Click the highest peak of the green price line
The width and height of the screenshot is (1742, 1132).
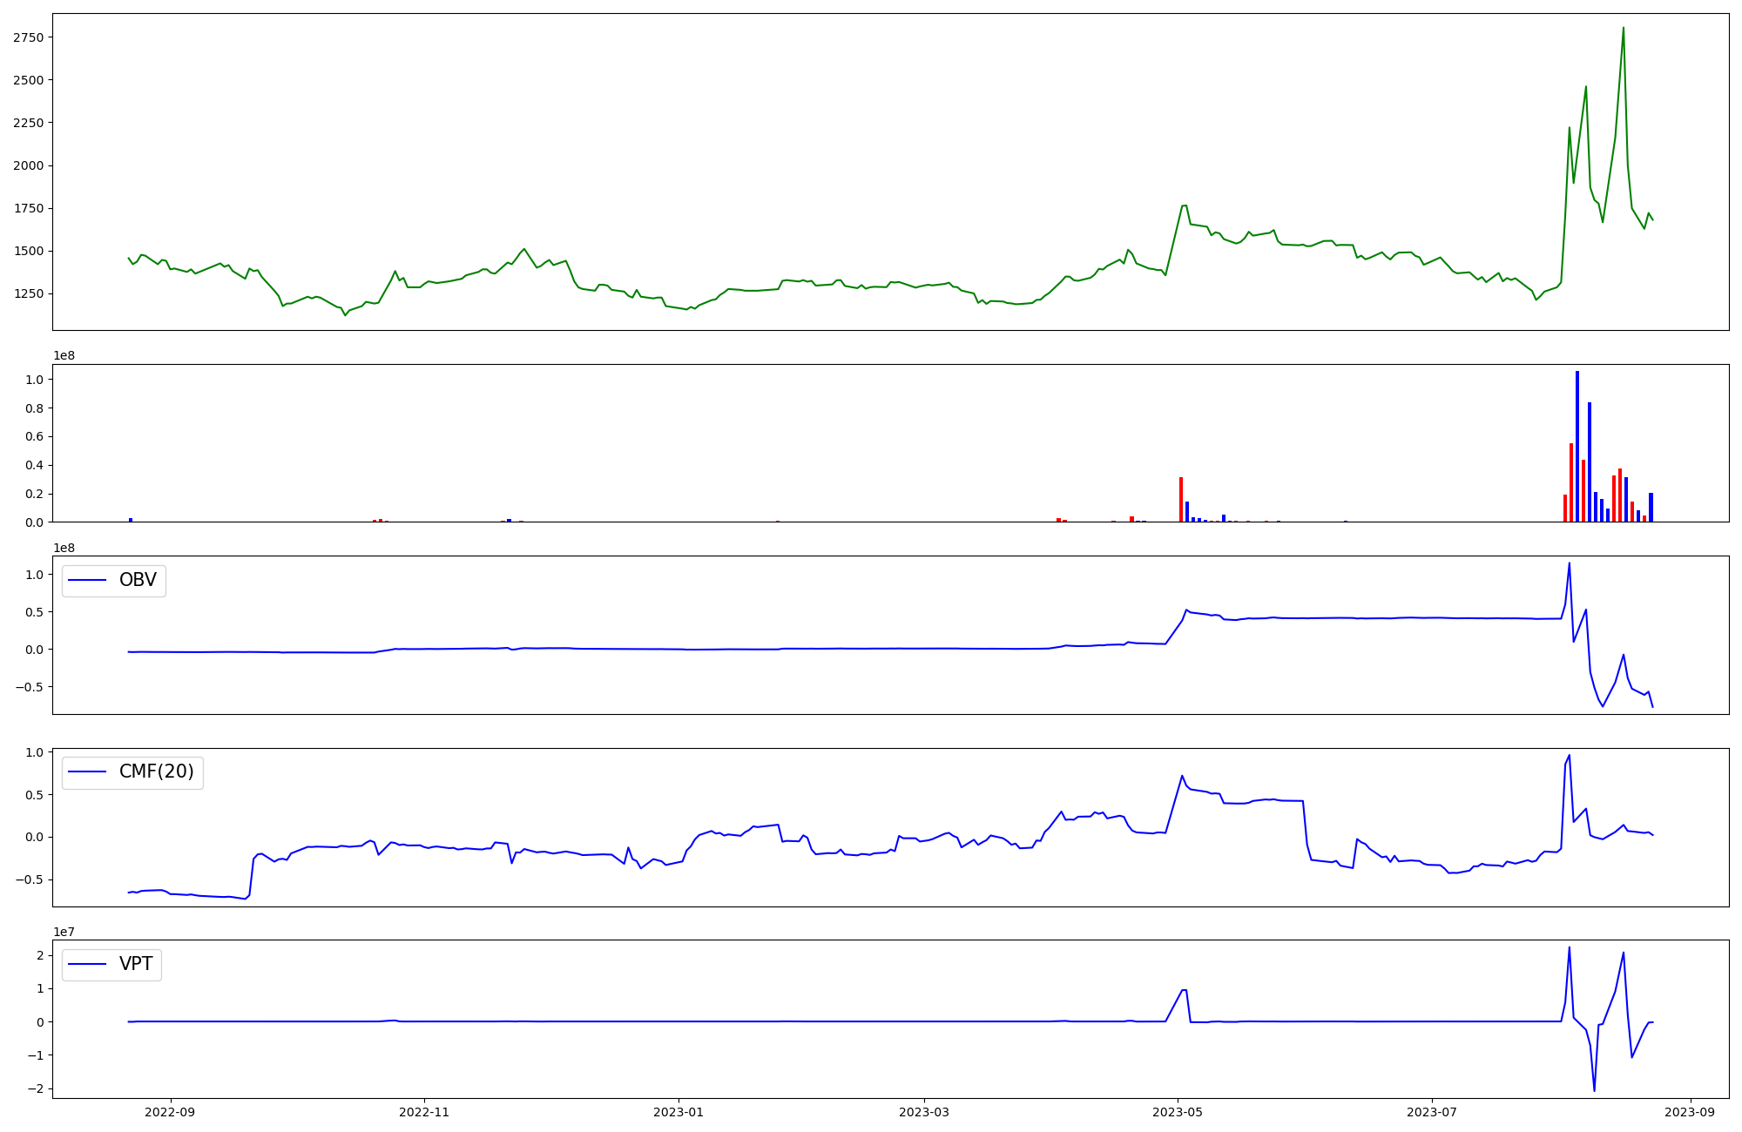point(1623,28)
